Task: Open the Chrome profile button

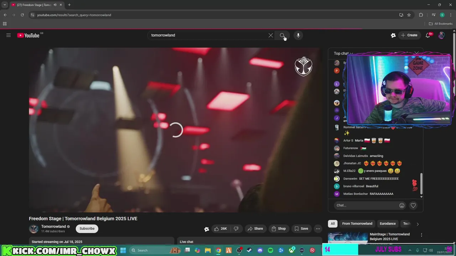Action: pyautogui.click(x=442, y=15)
